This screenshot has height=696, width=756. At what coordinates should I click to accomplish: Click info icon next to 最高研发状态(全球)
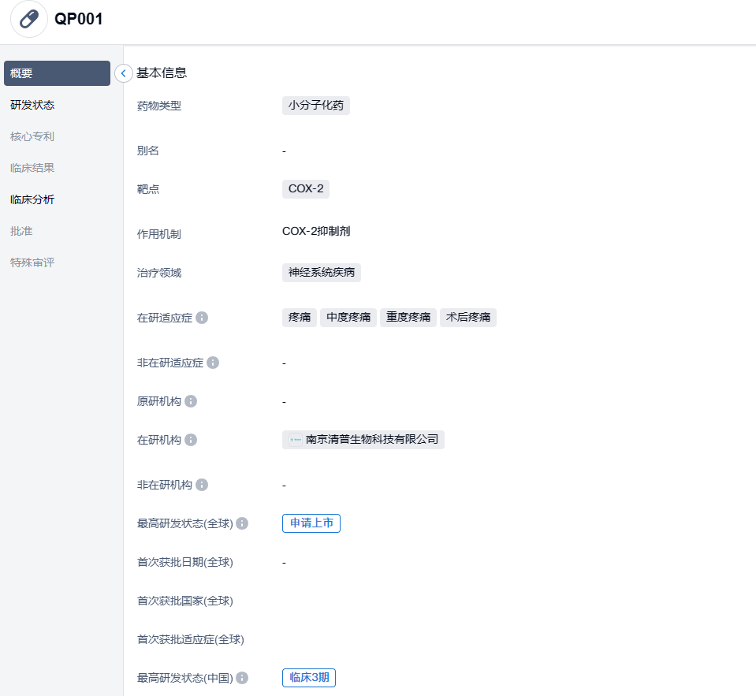[x=242, y=523]
